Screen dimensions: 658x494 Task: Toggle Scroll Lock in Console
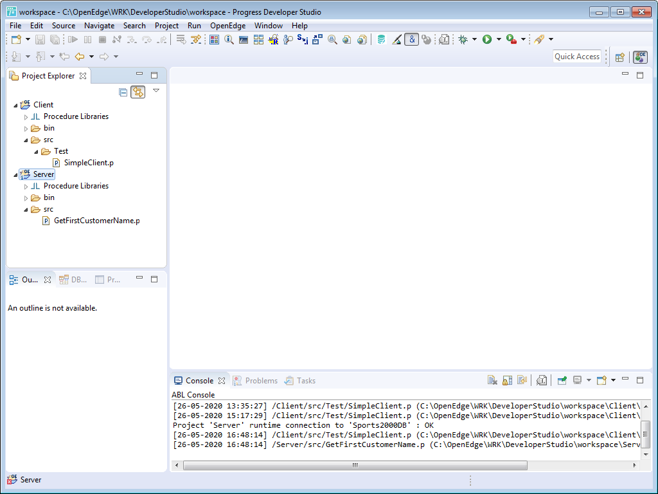coord(508,381)
